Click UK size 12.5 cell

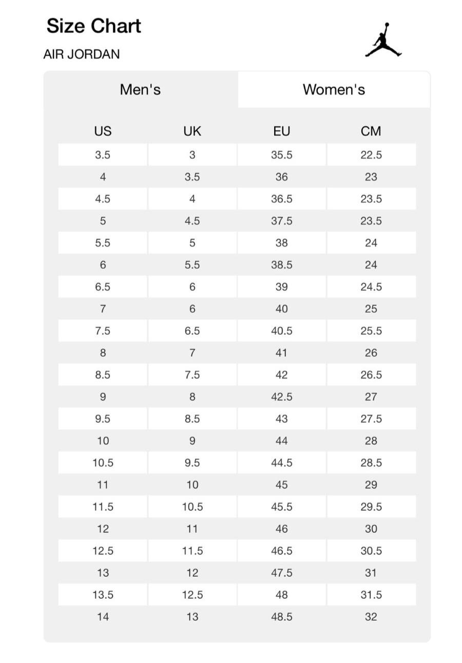pos(192,595)
